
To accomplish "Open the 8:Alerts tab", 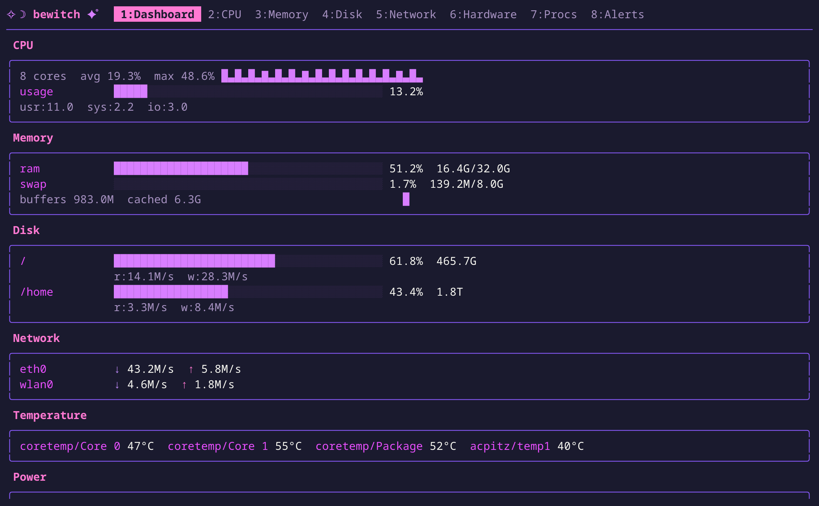I will coord(617,14).
